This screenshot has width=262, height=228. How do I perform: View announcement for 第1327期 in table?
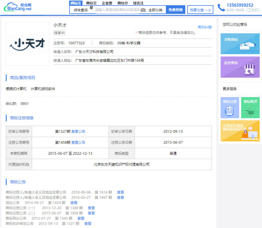pos(78,132)
